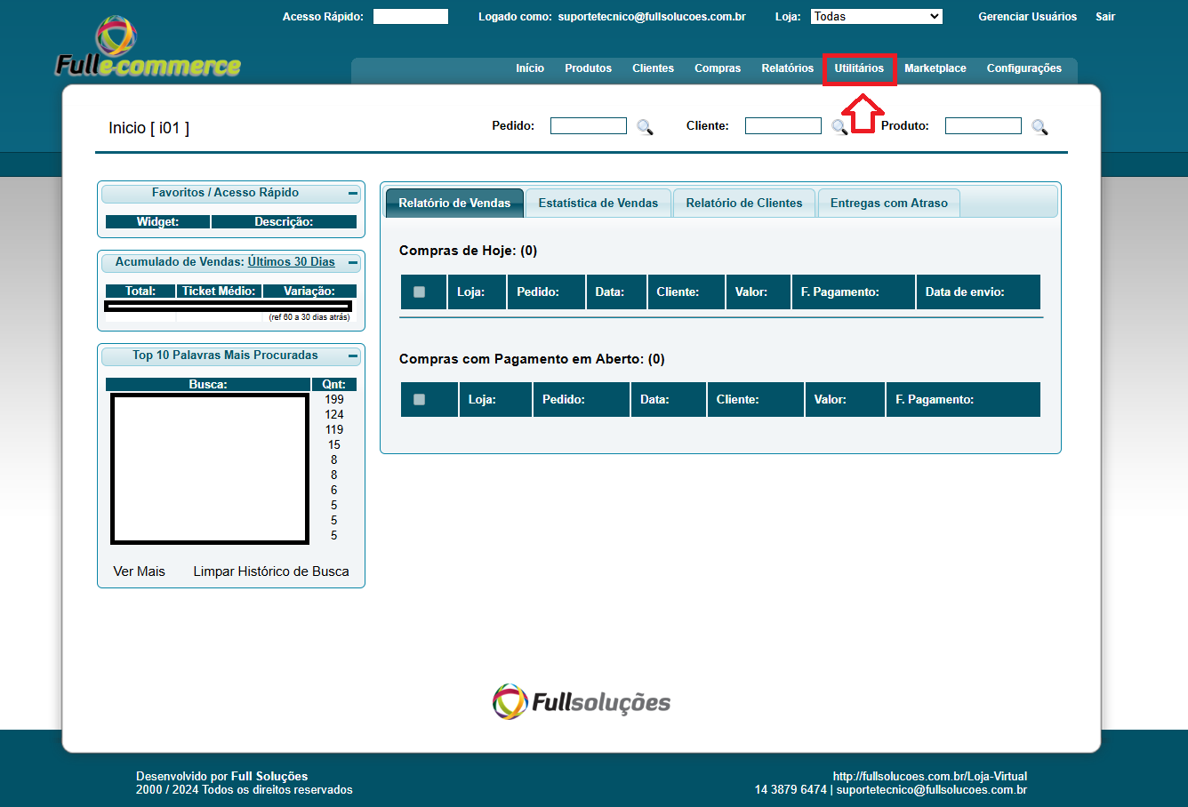
Task: Click the Widget column header in Favoritos
Action: [157, 221]
